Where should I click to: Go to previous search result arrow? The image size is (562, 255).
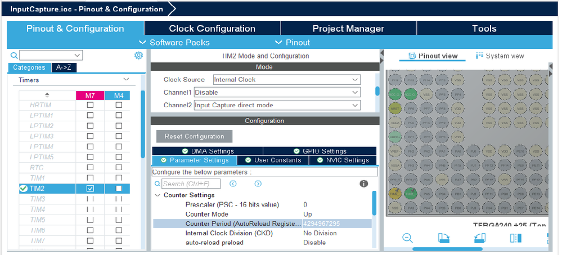tap(233, 184)
